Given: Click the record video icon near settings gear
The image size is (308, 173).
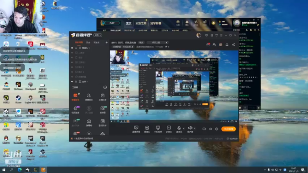Looking at the screenshot, I should point(204,129).
